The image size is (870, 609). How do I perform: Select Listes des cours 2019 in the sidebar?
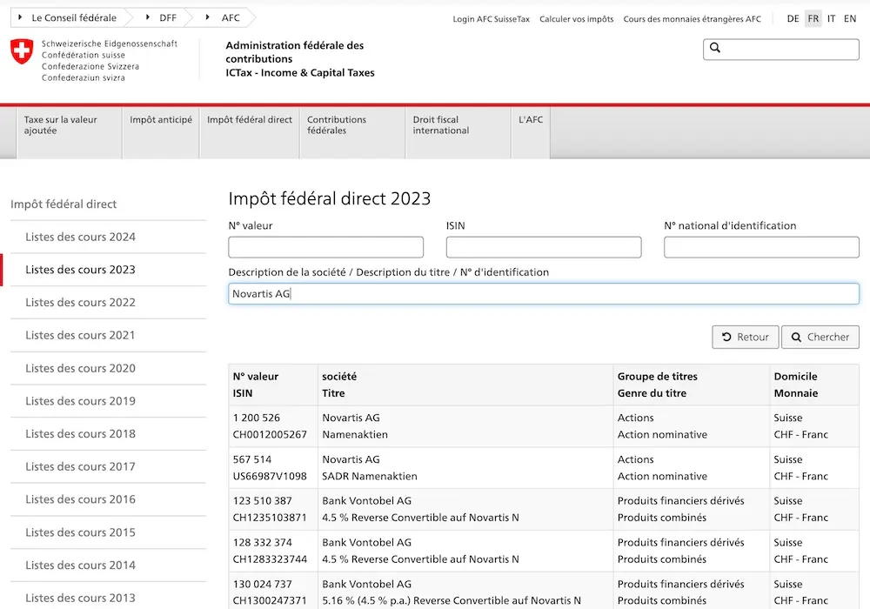pyautogui.click(x=80, y=401)
